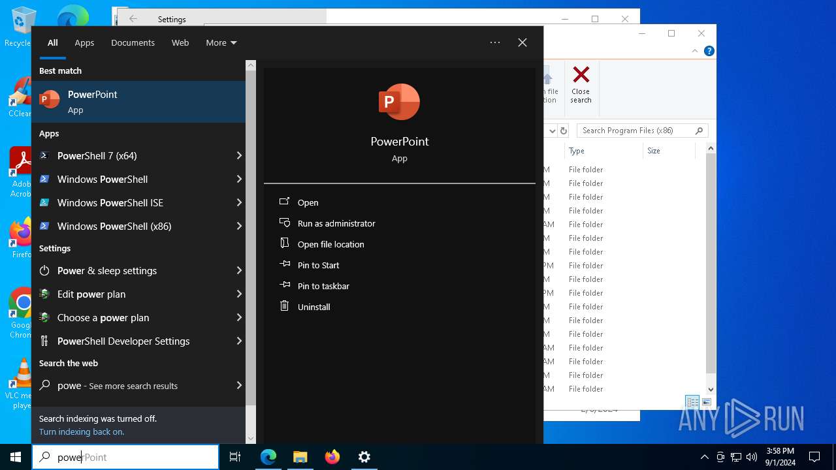Switch to the Web search tab

coord(180,42)
